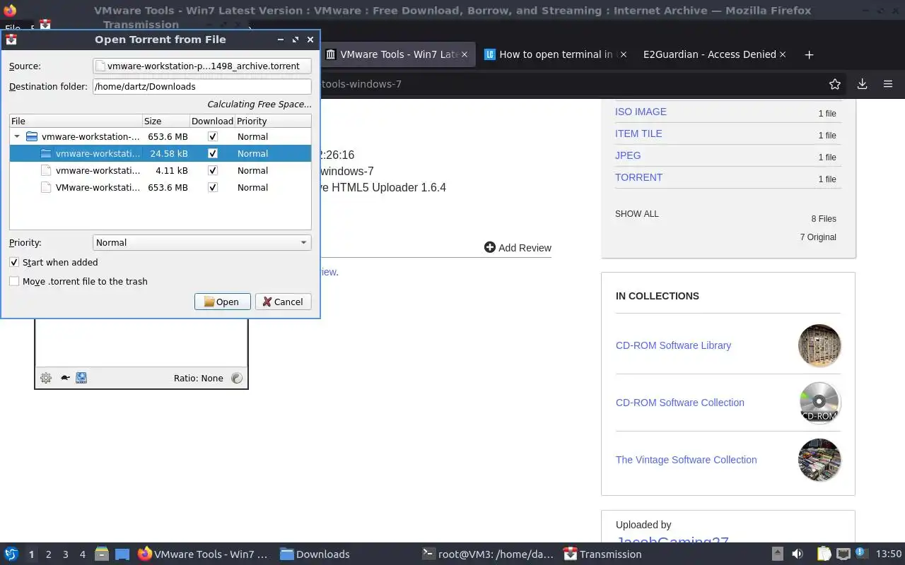The height and width of the screenshot is (565, 905).
Task: Open the ITEM TILE download link
Action: (x=638, y=133)
